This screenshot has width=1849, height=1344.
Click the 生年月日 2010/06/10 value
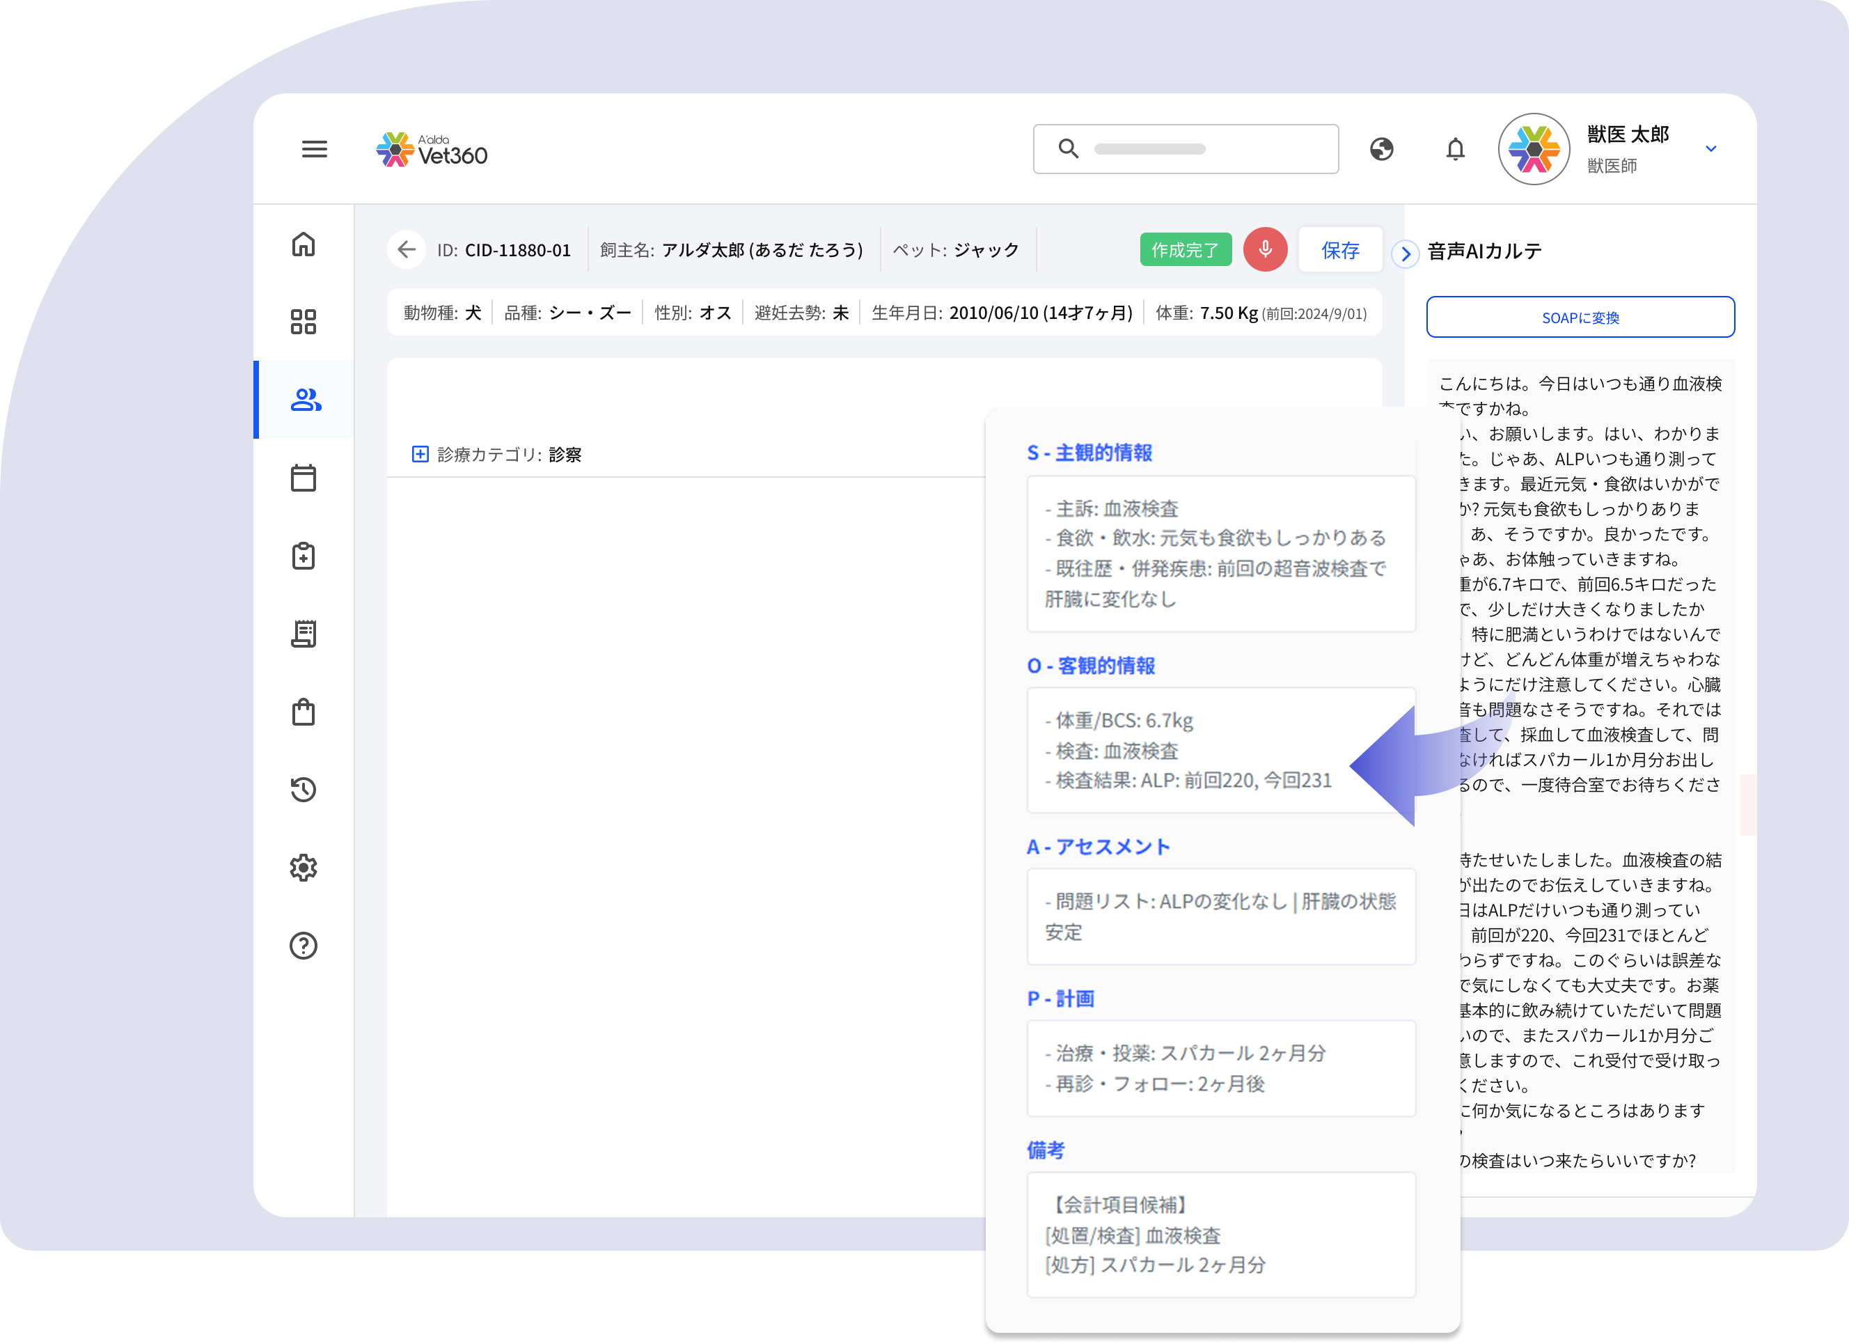[x=1040, y=313]
